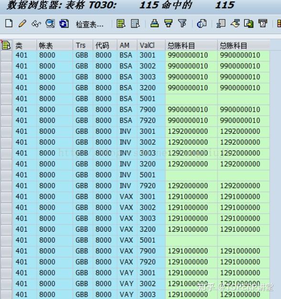Click the ValCl column header
This screenshot has width=281, height=299.
151,45
